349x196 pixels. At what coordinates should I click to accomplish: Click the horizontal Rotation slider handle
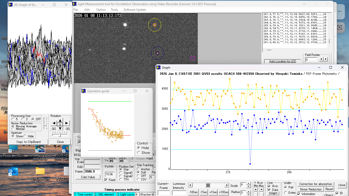(x=60, y=135)
